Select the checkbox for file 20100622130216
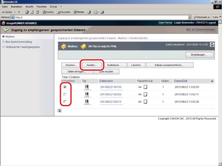Viewport: 222px width, 166px height. click(x=65, y=102)
